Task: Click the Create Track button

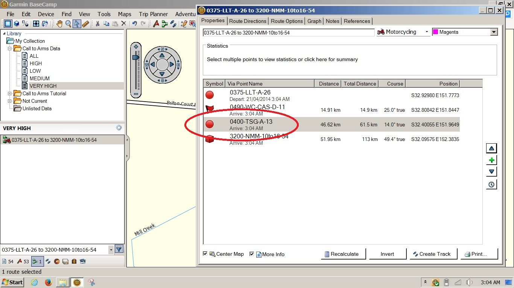Action: coord(434,254)
